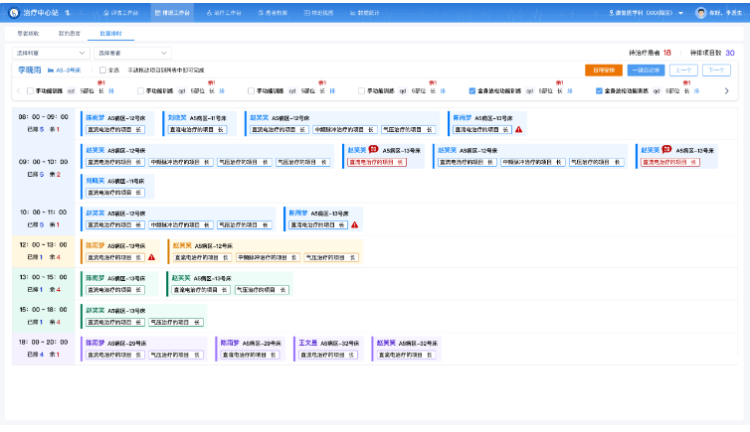750x432 pixels.
Task: Expand the 康复医学科 department dropdown arrow
Action: pos(680,13)
